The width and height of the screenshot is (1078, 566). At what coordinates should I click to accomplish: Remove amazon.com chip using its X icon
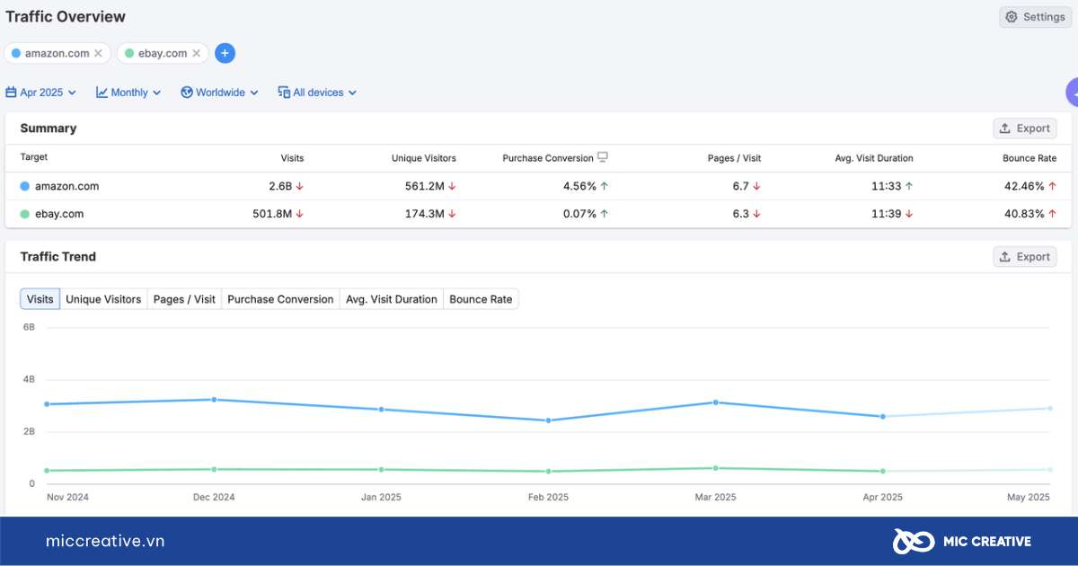tap(99, 53)
